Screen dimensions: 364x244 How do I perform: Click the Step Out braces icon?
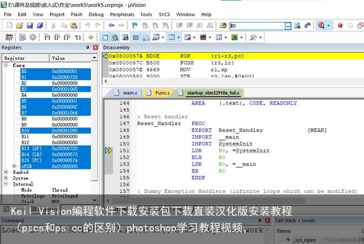[67, 37]
